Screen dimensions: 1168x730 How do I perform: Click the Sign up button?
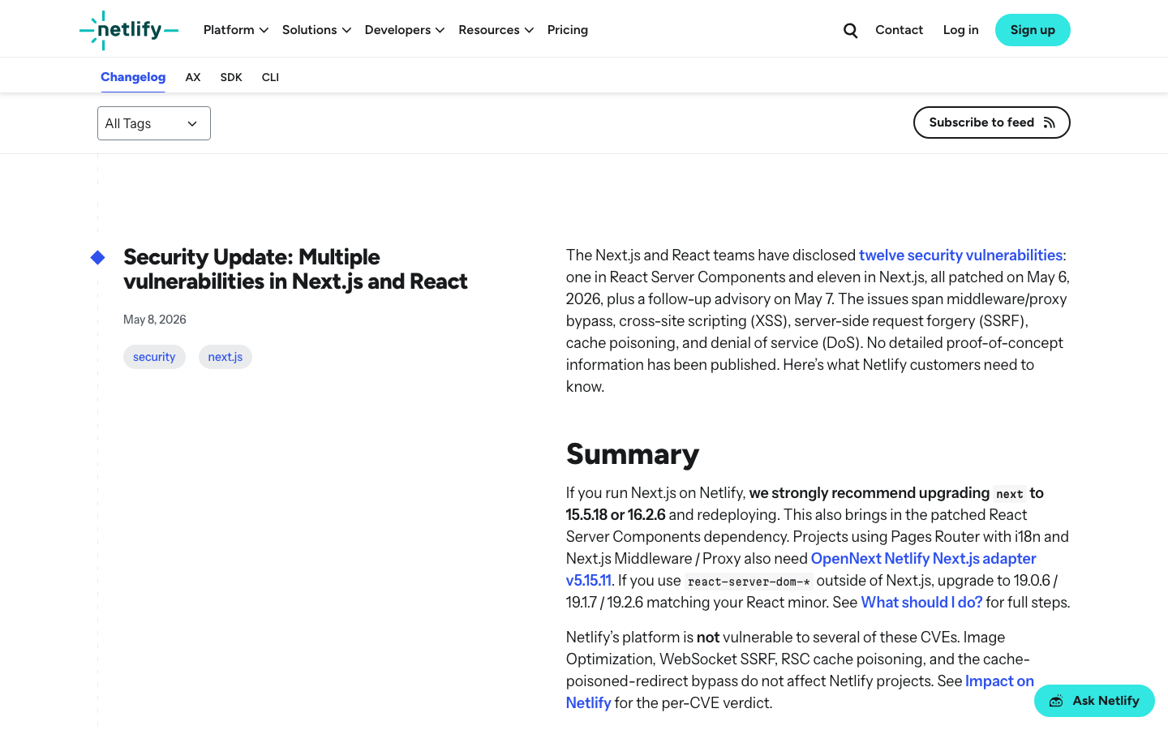point(1033,30)
